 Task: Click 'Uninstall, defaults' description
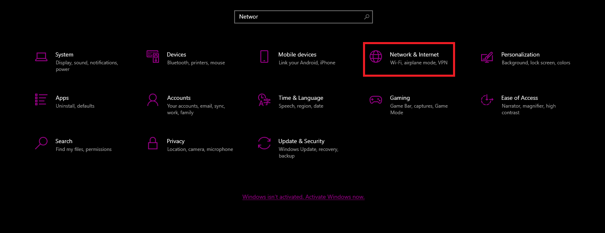coord(75,106)
